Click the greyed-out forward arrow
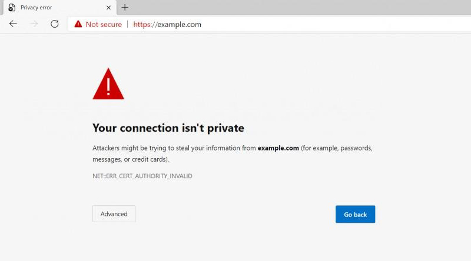The width and height of the screenshot is (471, 261). 34,24
